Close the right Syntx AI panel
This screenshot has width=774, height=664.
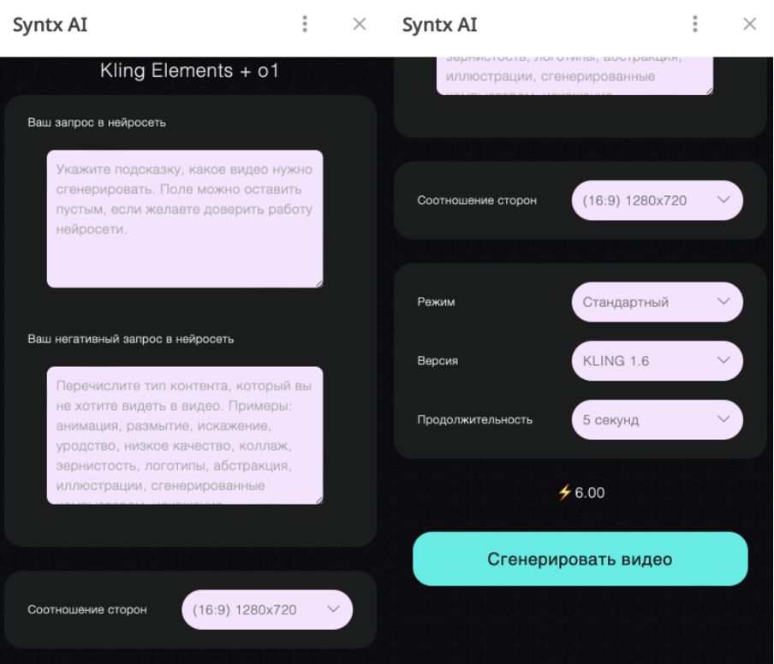pos(750,24)
